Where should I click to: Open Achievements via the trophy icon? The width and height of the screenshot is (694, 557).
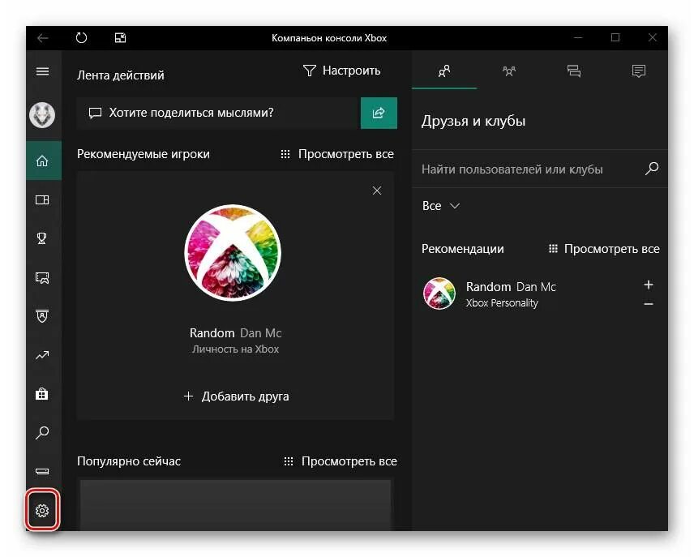coord(42,238)
